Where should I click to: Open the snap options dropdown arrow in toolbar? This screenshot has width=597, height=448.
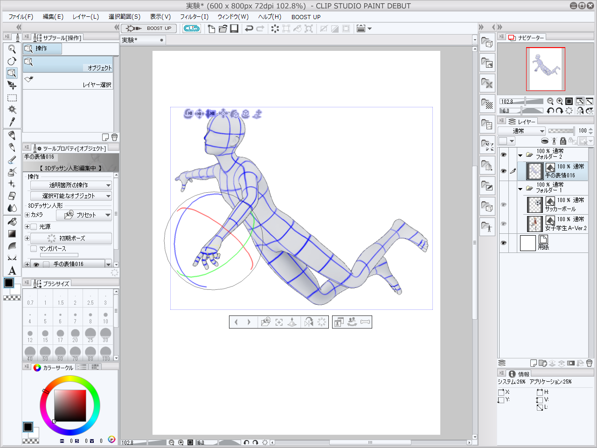click(x=370, y=28)
